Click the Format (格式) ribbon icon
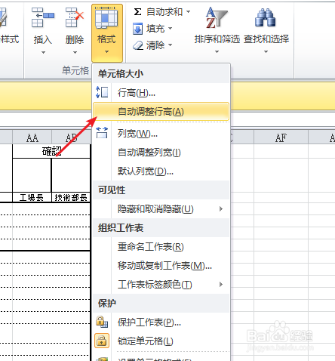 (106, 17)
